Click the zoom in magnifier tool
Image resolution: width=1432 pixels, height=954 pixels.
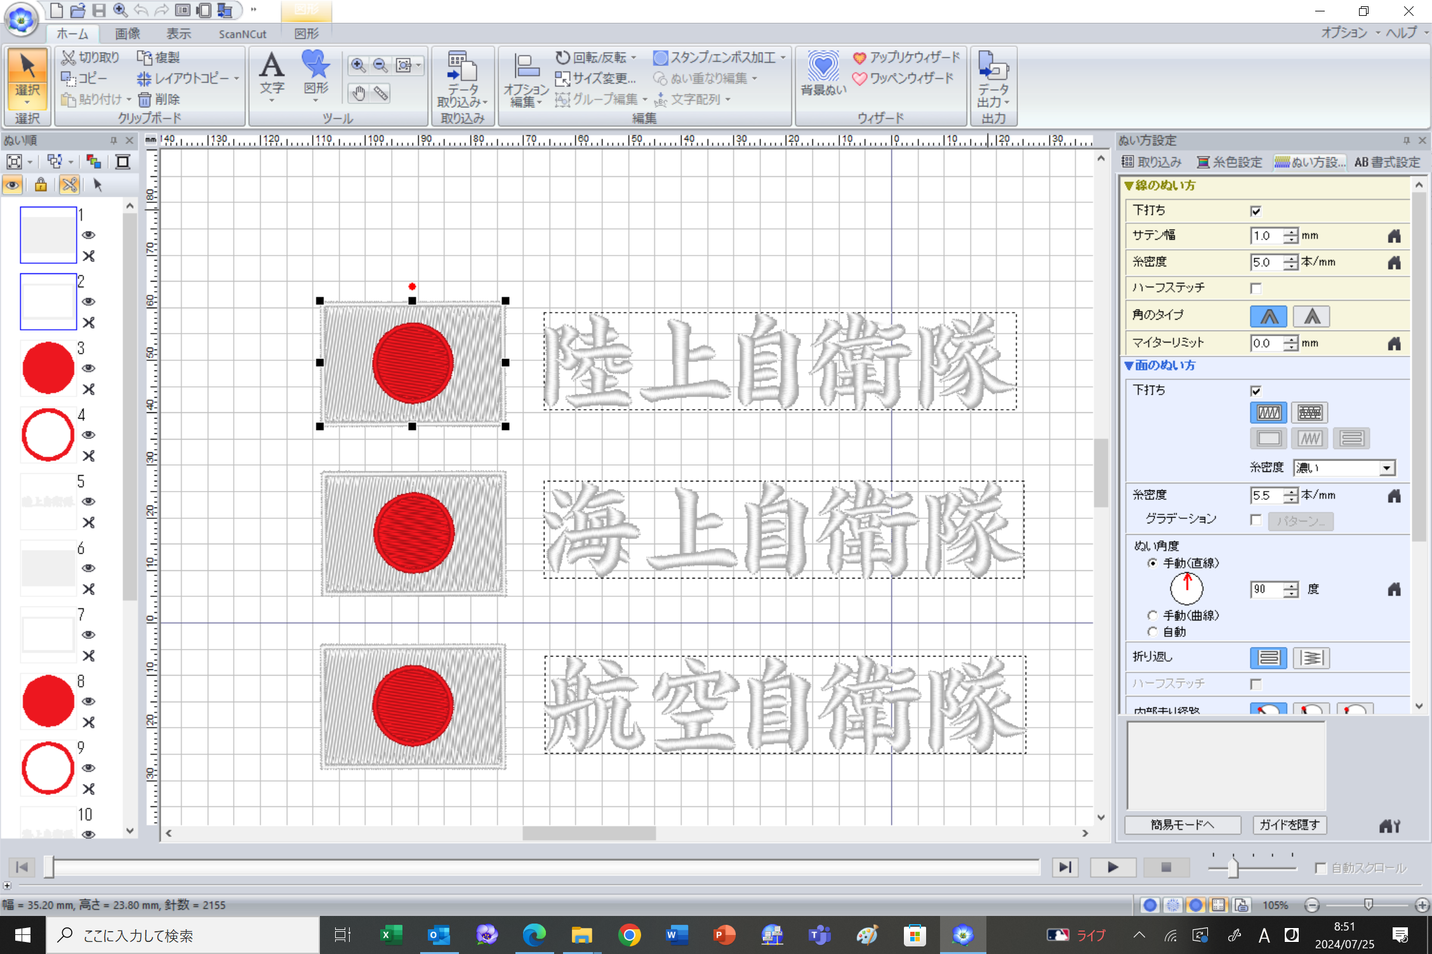[358, 65]
